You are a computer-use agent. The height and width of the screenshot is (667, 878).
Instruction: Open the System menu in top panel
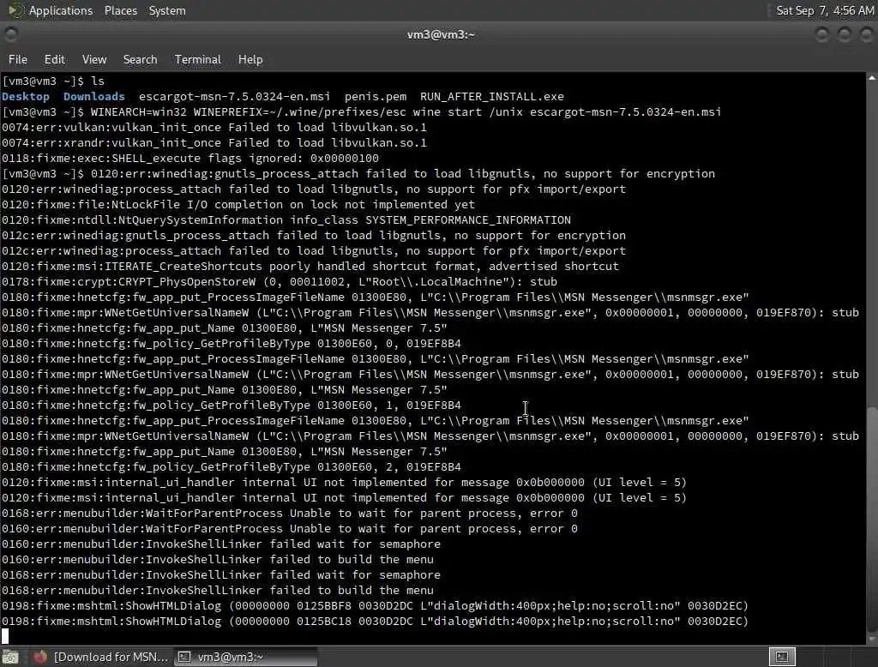[x=167, y=10]
